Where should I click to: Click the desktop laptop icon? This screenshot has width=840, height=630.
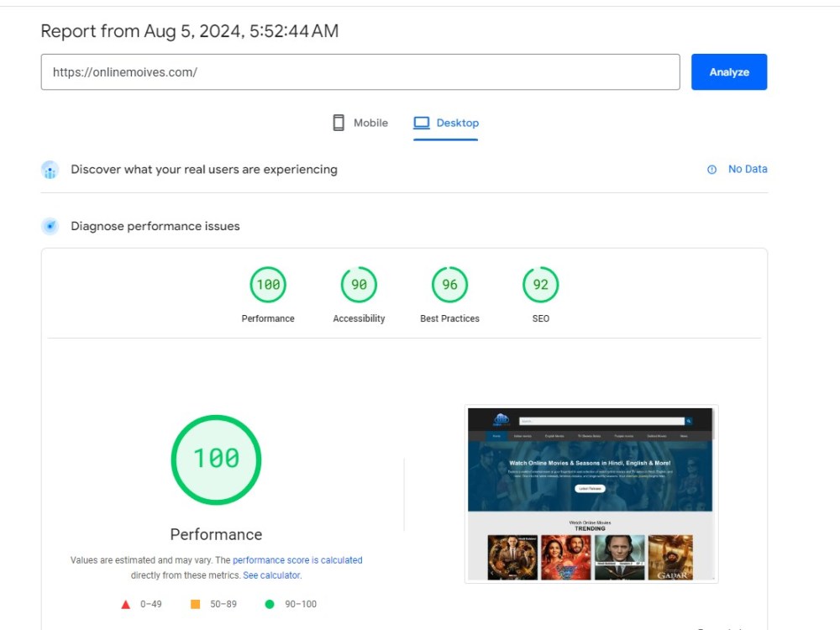[x=422, y=123]
